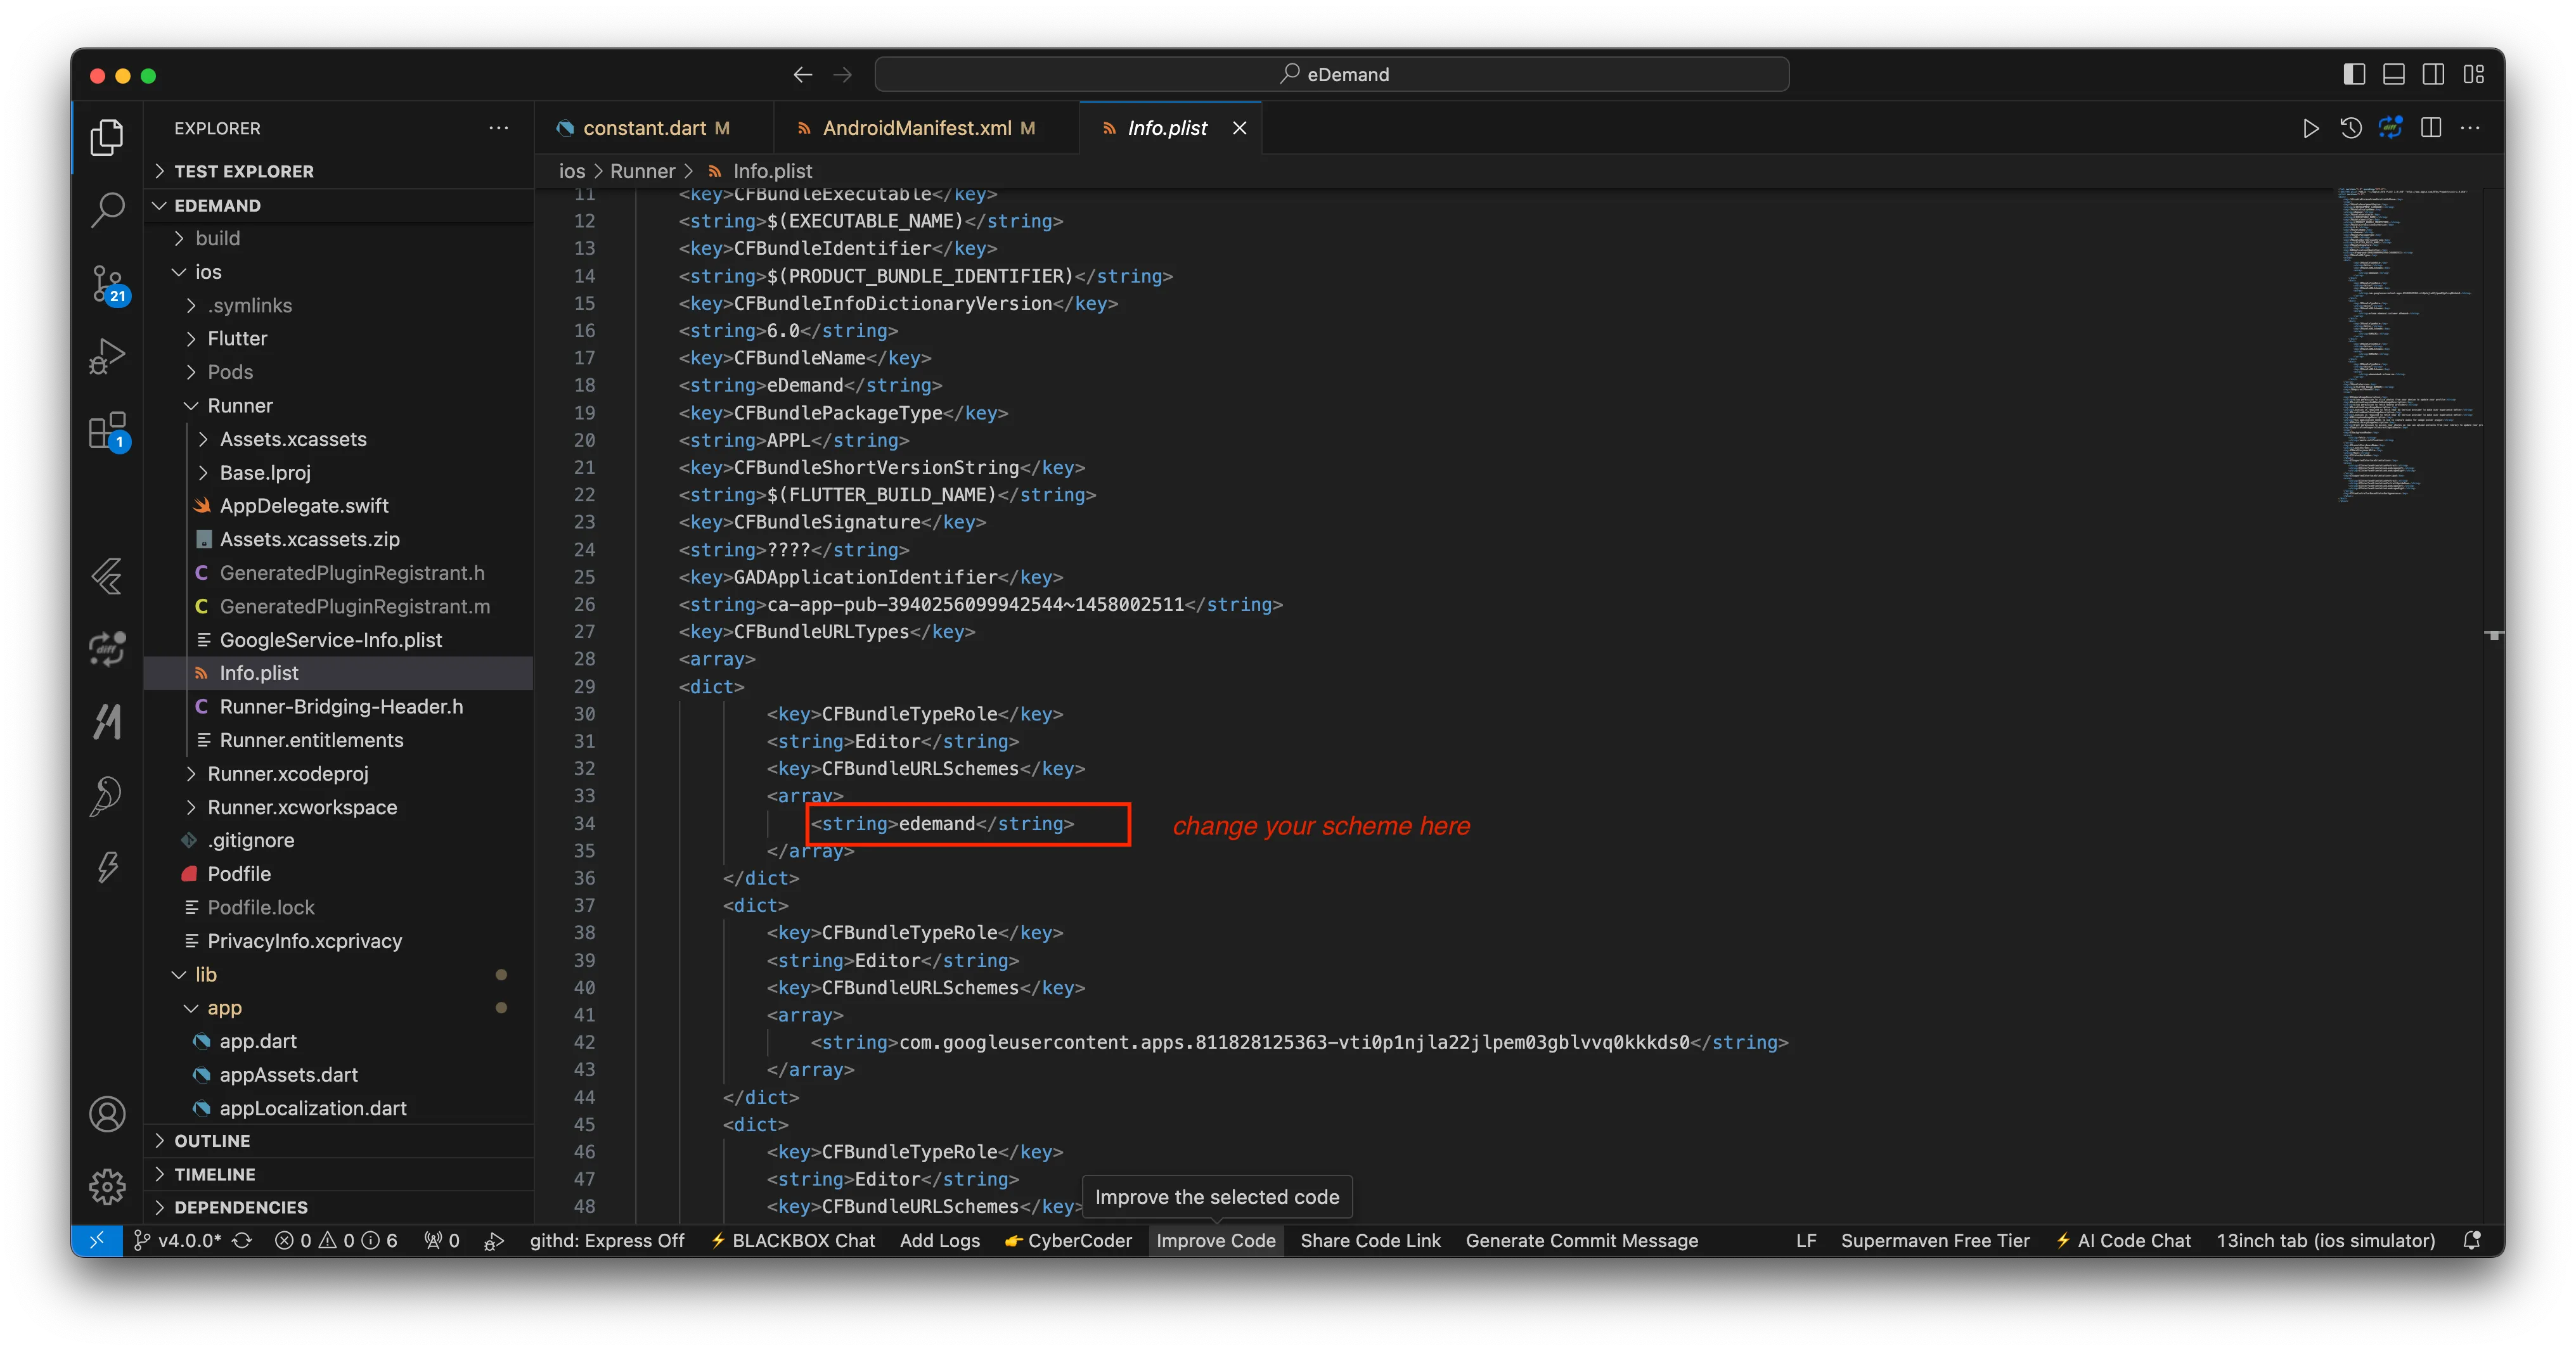Close the Info.plist tab
2576x1351 pixels.
[x=1239, y=128]
